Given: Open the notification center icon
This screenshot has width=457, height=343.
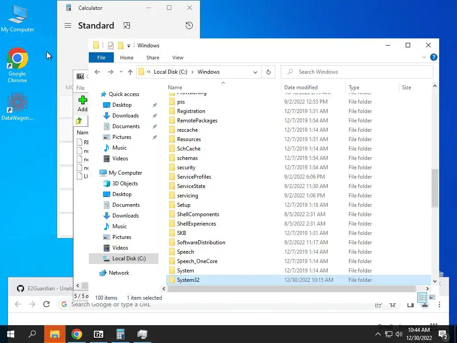Looking at the screenshot, I should (443, 334).
